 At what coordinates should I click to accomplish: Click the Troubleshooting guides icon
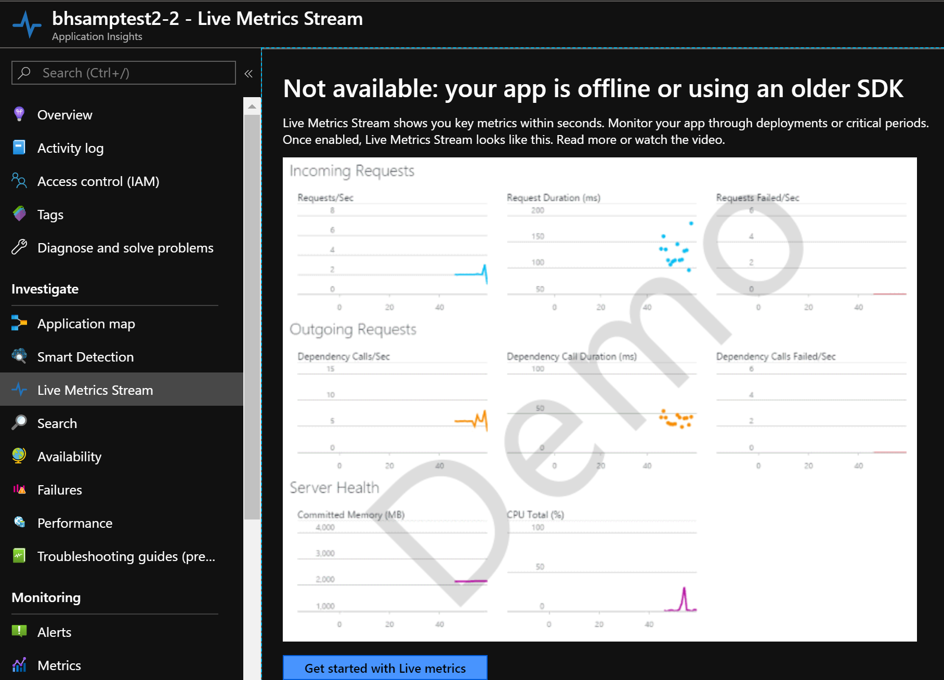(19, 556)
